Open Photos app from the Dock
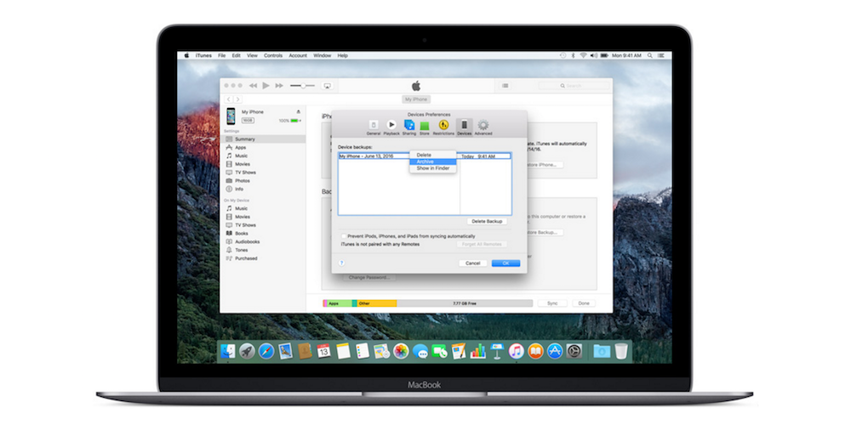 click(401, 351)
